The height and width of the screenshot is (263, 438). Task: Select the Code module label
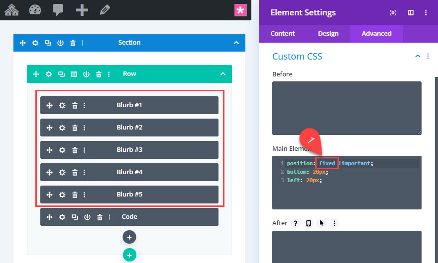point(129,217)
